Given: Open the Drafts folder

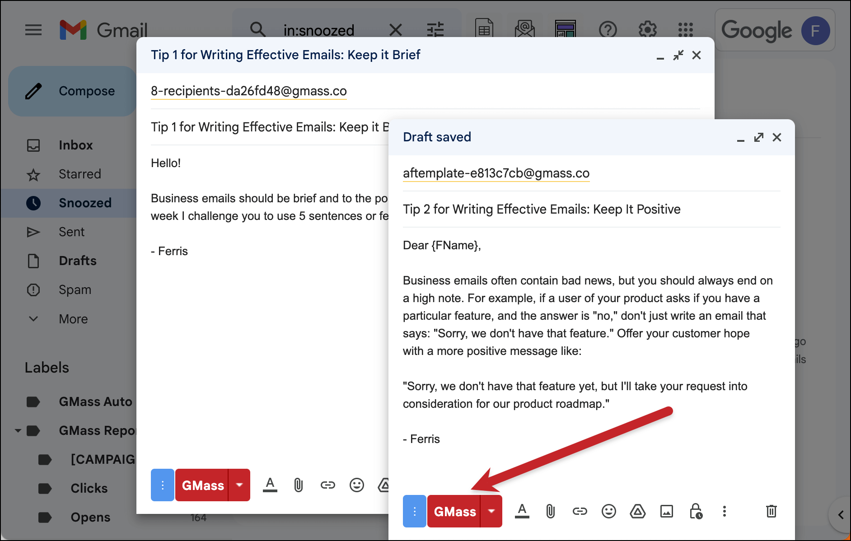Looking at the screenshot, I should tap(77, 261).
